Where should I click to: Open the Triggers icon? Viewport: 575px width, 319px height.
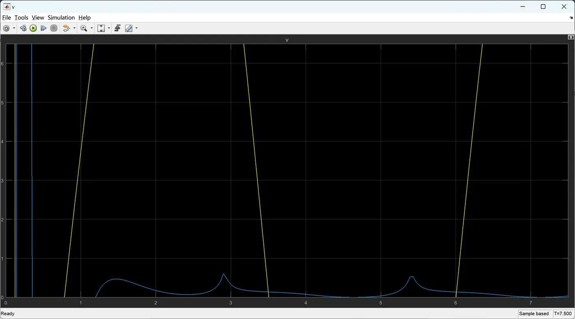tap(117, 28)
